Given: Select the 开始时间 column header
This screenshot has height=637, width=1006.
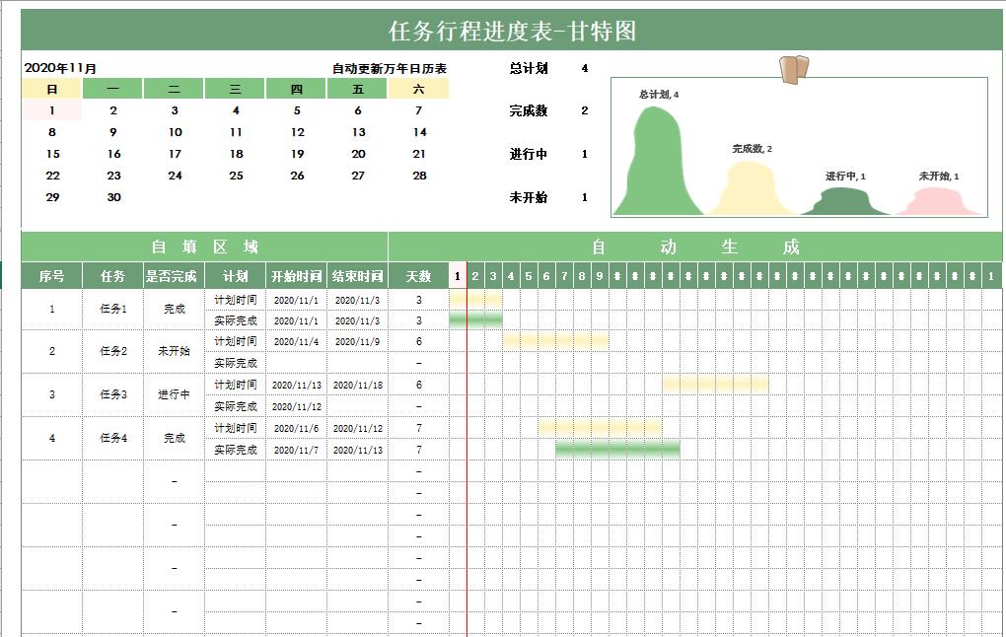Looking at the screenshot, I should (297, 276).
